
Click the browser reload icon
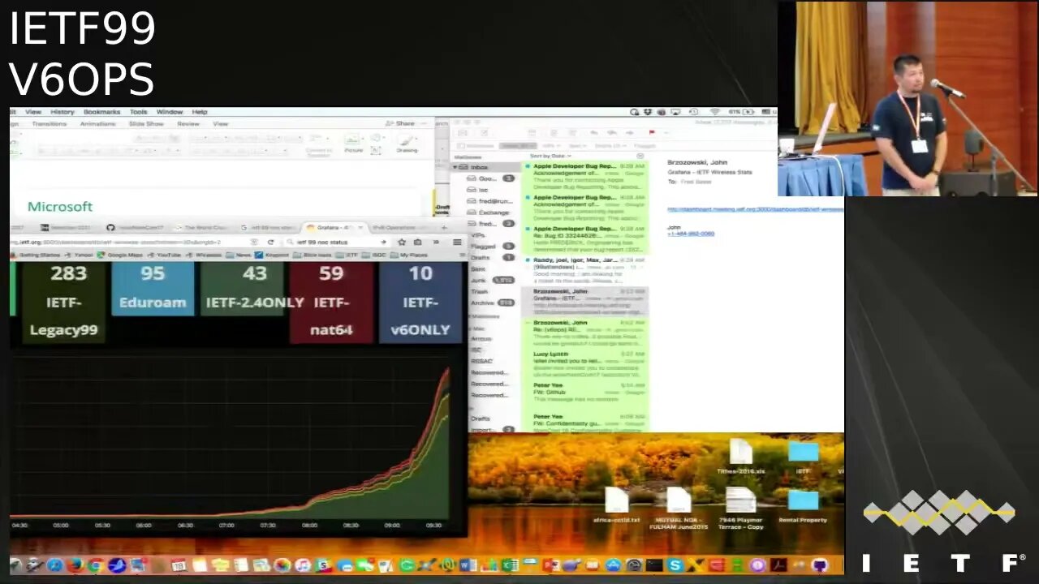pyautogui.click(x=270, y=242)
